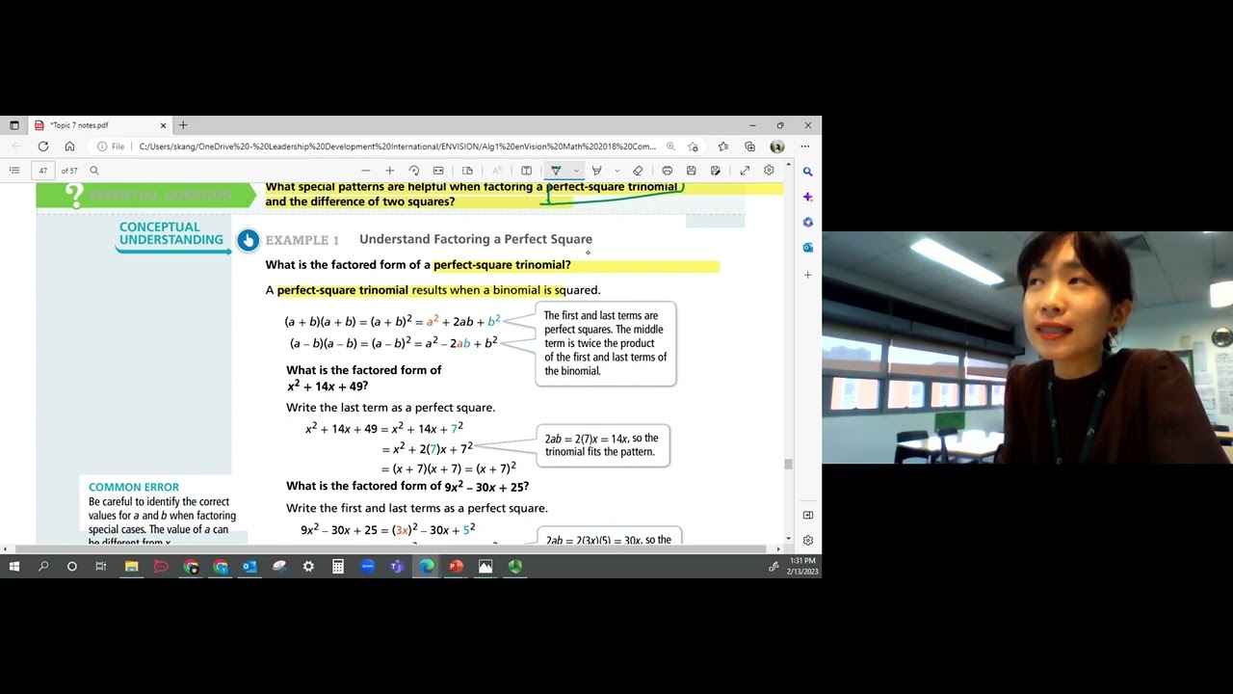Click the 'COMMON ERROR' heading
Screen dimensions: 1233x694
(x=134, y=488)
